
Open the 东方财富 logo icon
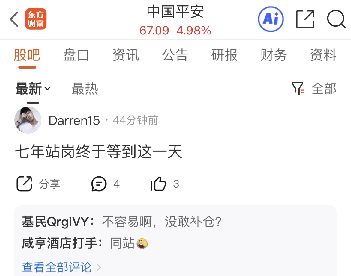(36, 19)
